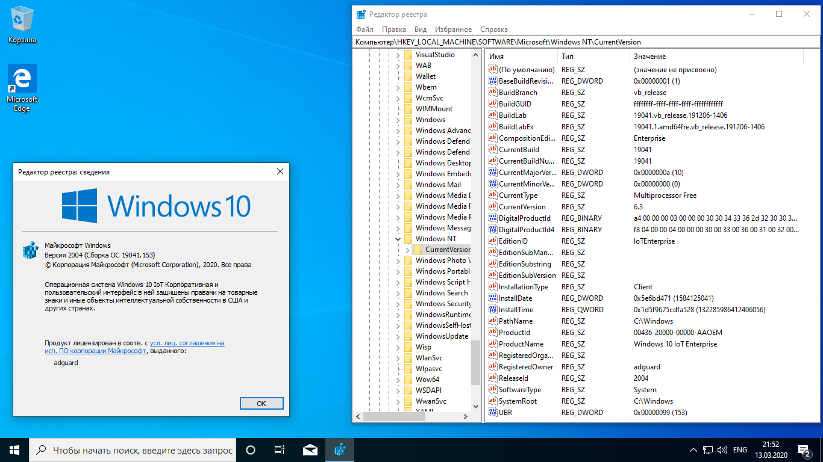Image resolution: width=823 pixels, height=462 pixels.
Task: Click the ProductName string value icon
Action: coord(493,344)
